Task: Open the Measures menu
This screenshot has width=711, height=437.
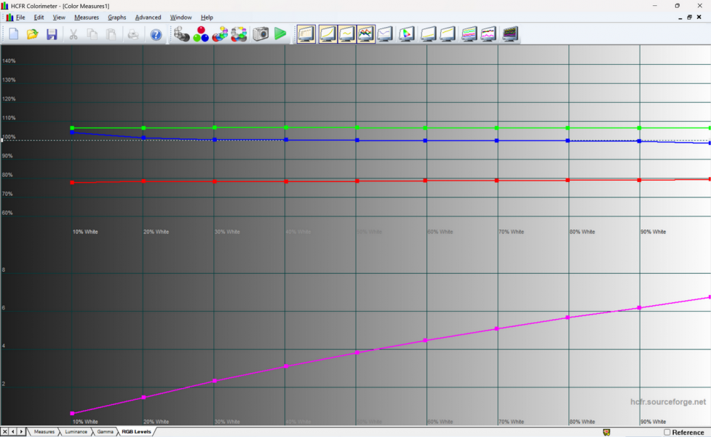Action: (x=87, y=17)
